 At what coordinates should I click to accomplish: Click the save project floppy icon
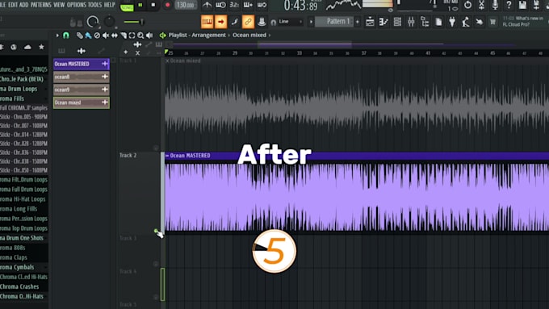pos(522,5)
